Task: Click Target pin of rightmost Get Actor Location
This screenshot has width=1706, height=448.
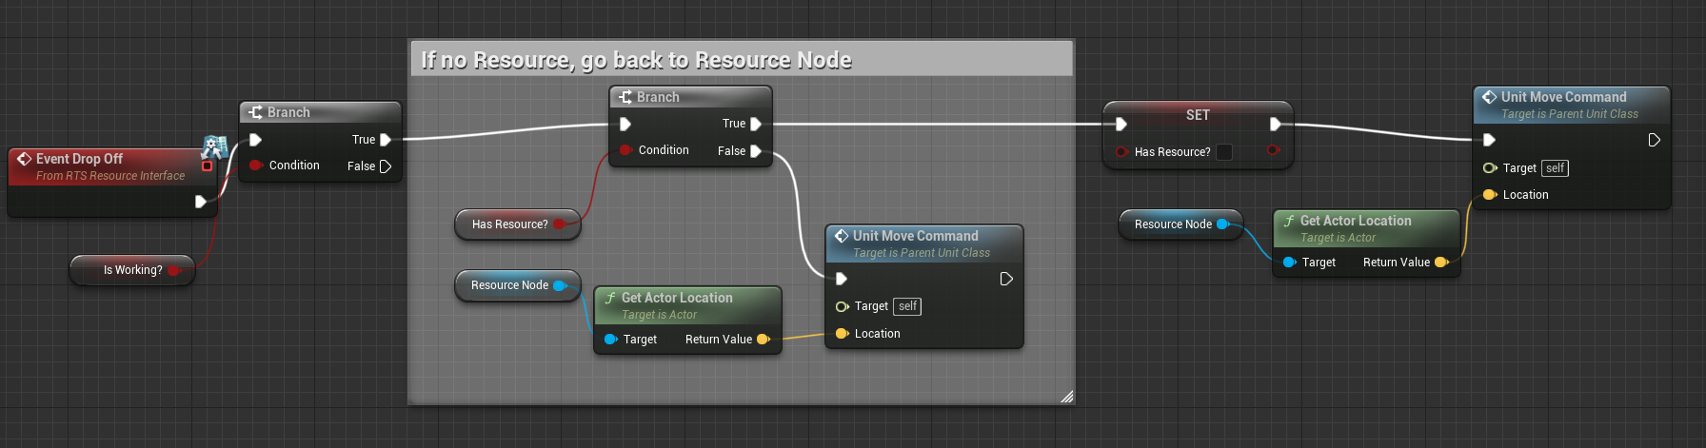Action: point(1290,263)
